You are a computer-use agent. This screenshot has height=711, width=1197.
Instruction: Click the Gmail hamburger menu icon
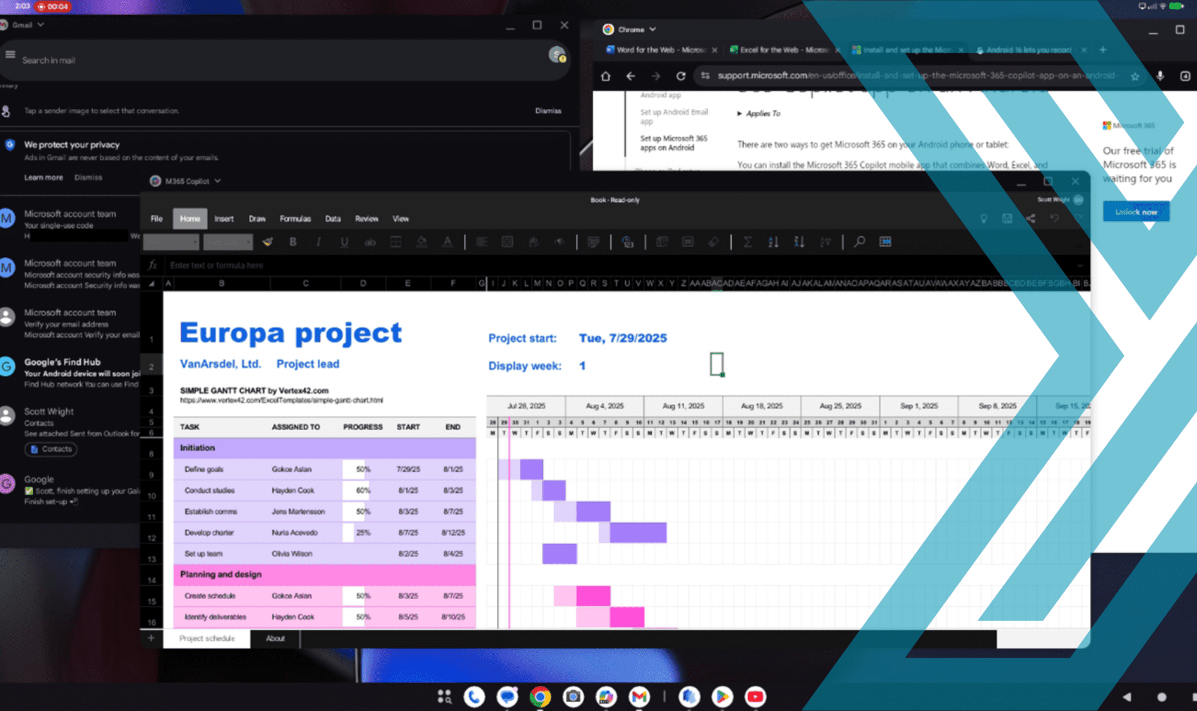[10, 55]
